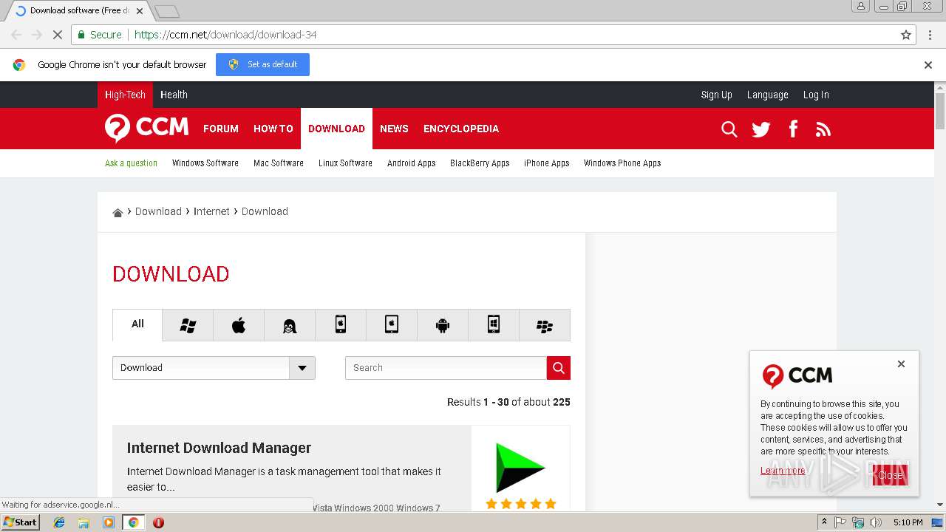Screen dimensions: 946x532
Task: Filter downloads by iPhone platform icon
Action: 341,325
